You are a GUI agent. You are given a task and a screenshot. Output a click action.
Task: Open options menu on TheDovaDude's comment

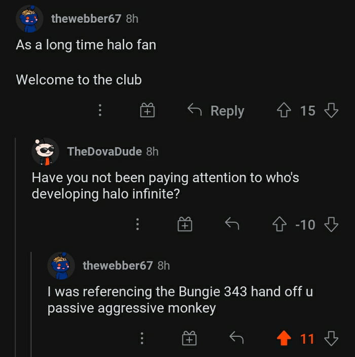pyautogui.click(x=137, y=224)
